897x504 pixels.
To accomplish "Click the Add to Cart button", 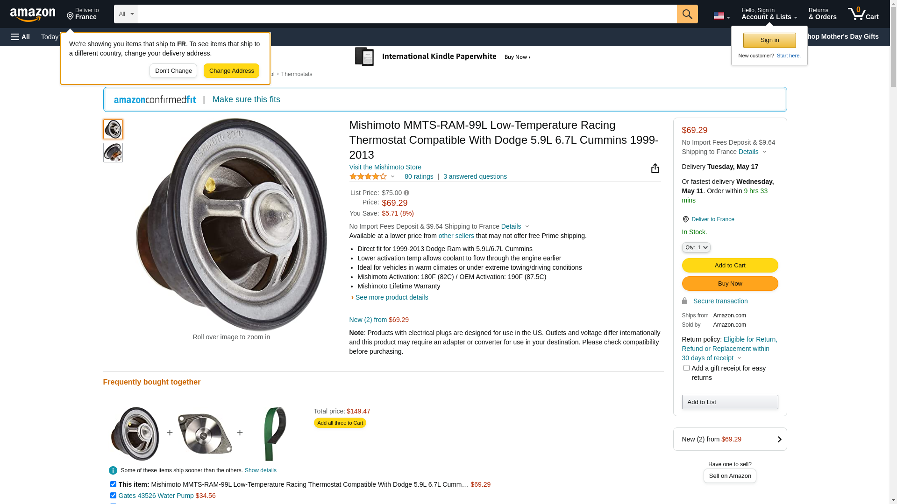I will [x=730, y=266].
